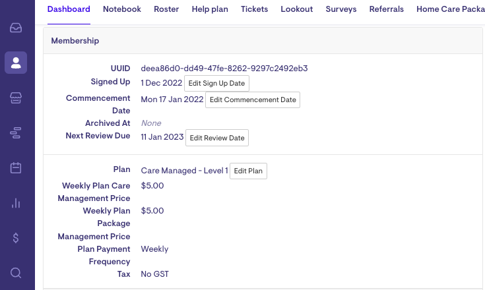Open the inbox icon in sidebar
Image resolution: width=485 pixels, height=290 pixels.
[16, 28]
